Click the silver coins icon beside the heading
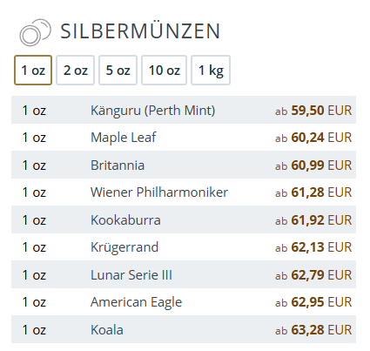 pos(35,32)
